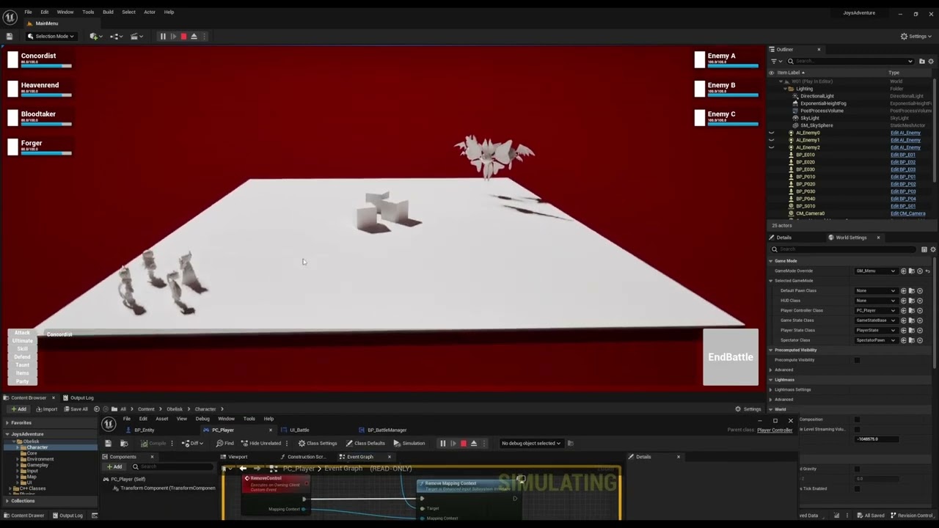
Task: Select the Enemy A portrait
Action: tap(700, 60)
